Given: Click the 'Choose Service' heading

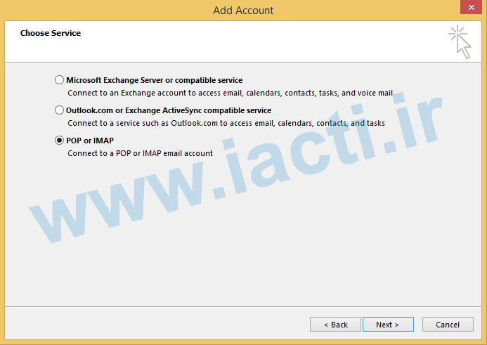Looking at the screenshot, I should click(x=51, y=33).
